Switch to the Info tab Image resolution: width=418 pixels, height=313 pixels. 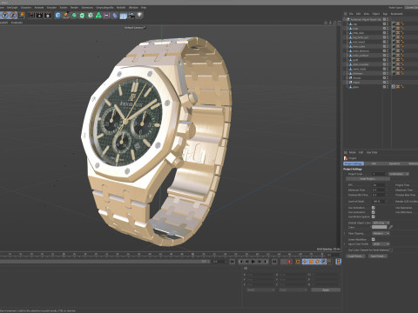(374, 163)
